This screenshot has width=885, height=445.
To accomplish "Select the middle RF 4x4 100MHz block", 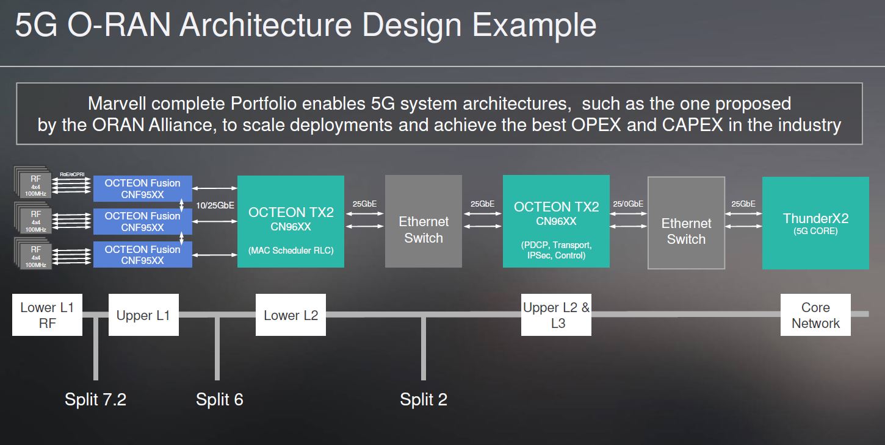I will click(35, 221).
